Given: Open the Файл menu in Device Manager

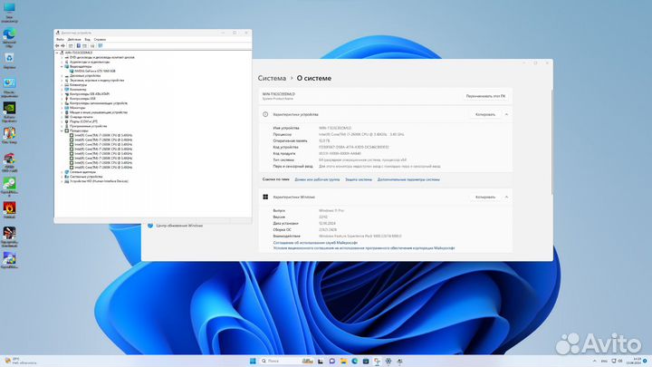Looking at the screenshot, I should 61,40.
